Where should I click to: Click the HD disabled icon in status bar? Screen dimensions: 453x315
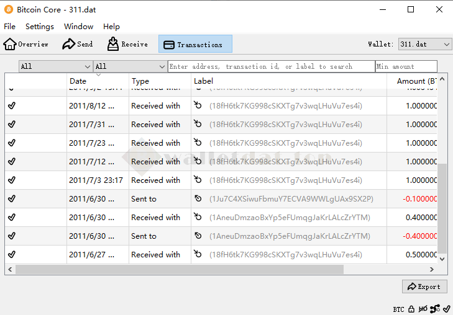pos(423,308)
